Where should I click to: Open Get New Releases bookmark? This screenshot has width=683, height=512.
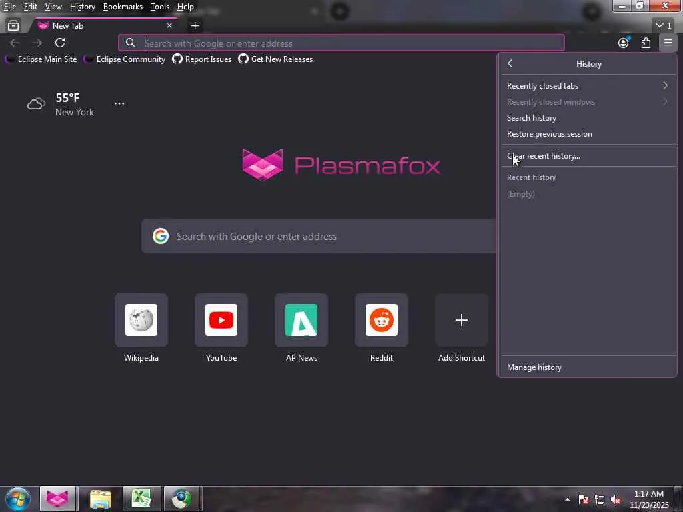(275, 59)
